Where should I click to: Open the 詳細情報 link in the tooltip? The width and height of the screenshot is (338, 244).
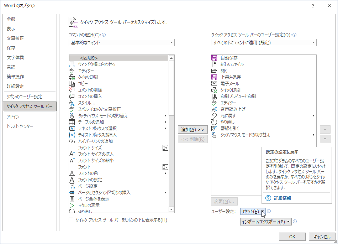click(282, 198)
